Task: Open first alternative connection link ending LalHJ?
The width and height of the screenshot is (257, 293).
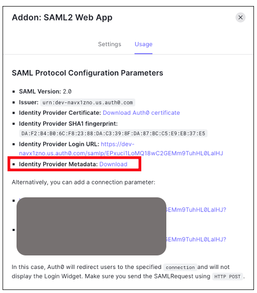Action: tap(196, 210)
